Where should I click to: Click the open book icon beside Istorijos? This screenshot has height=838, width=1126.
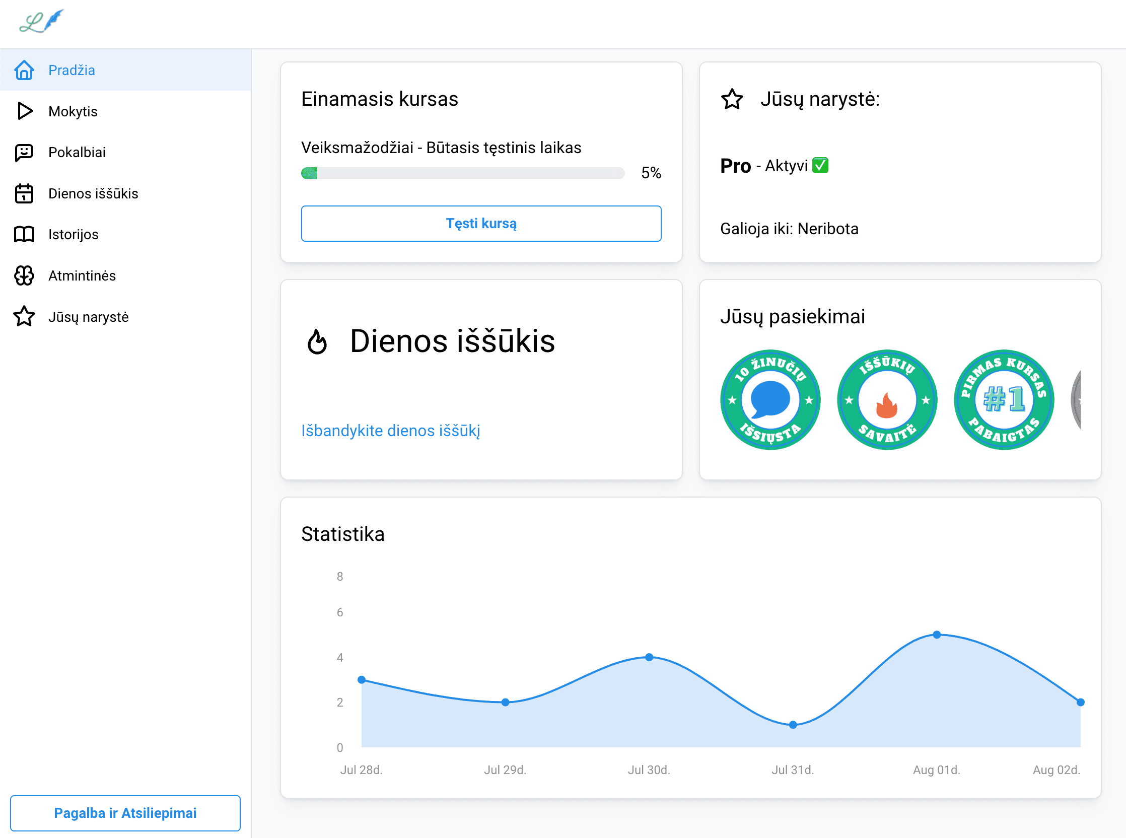[24, 234]
